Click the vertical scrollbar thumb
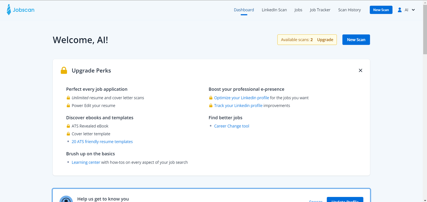This screenshot has height=202, width=427. (425, 29)
